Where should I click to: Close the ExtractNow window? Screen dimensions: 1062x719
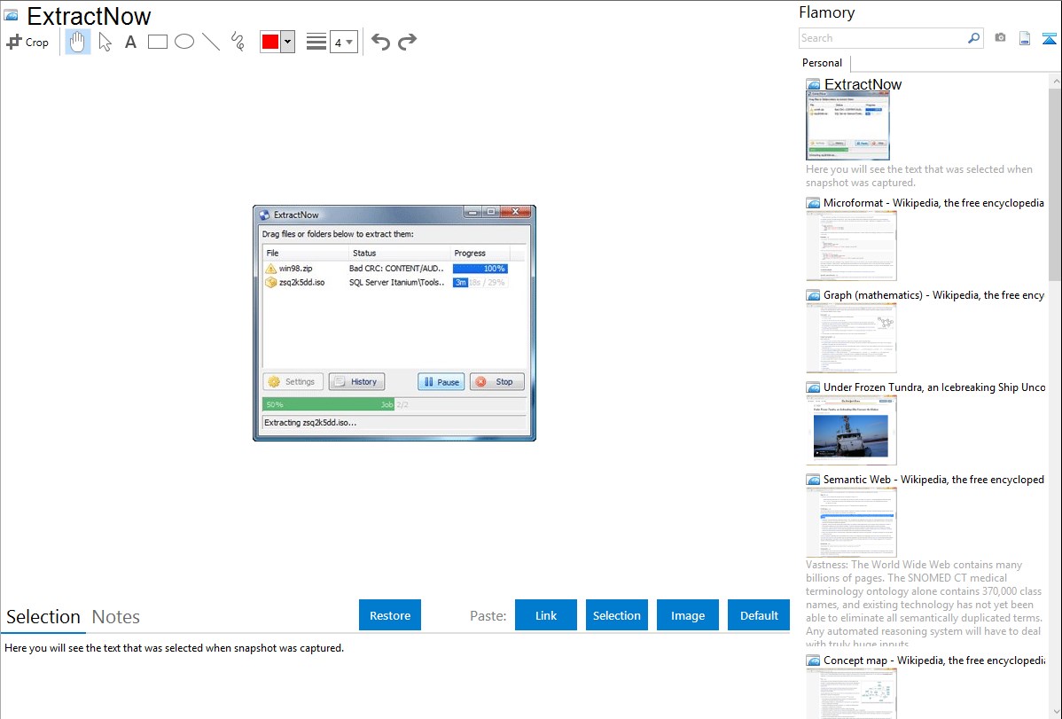click(x=515, y=212)
